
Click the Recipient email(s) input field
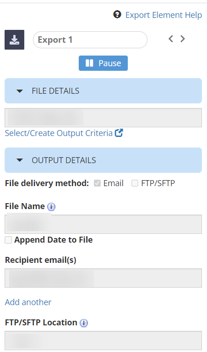click(x=103, y=278)
